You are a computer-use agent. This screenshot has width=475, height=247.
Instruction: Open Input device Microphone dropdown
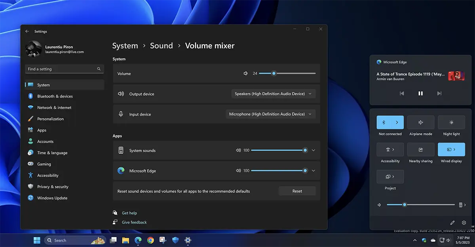(x=271, y=114)
